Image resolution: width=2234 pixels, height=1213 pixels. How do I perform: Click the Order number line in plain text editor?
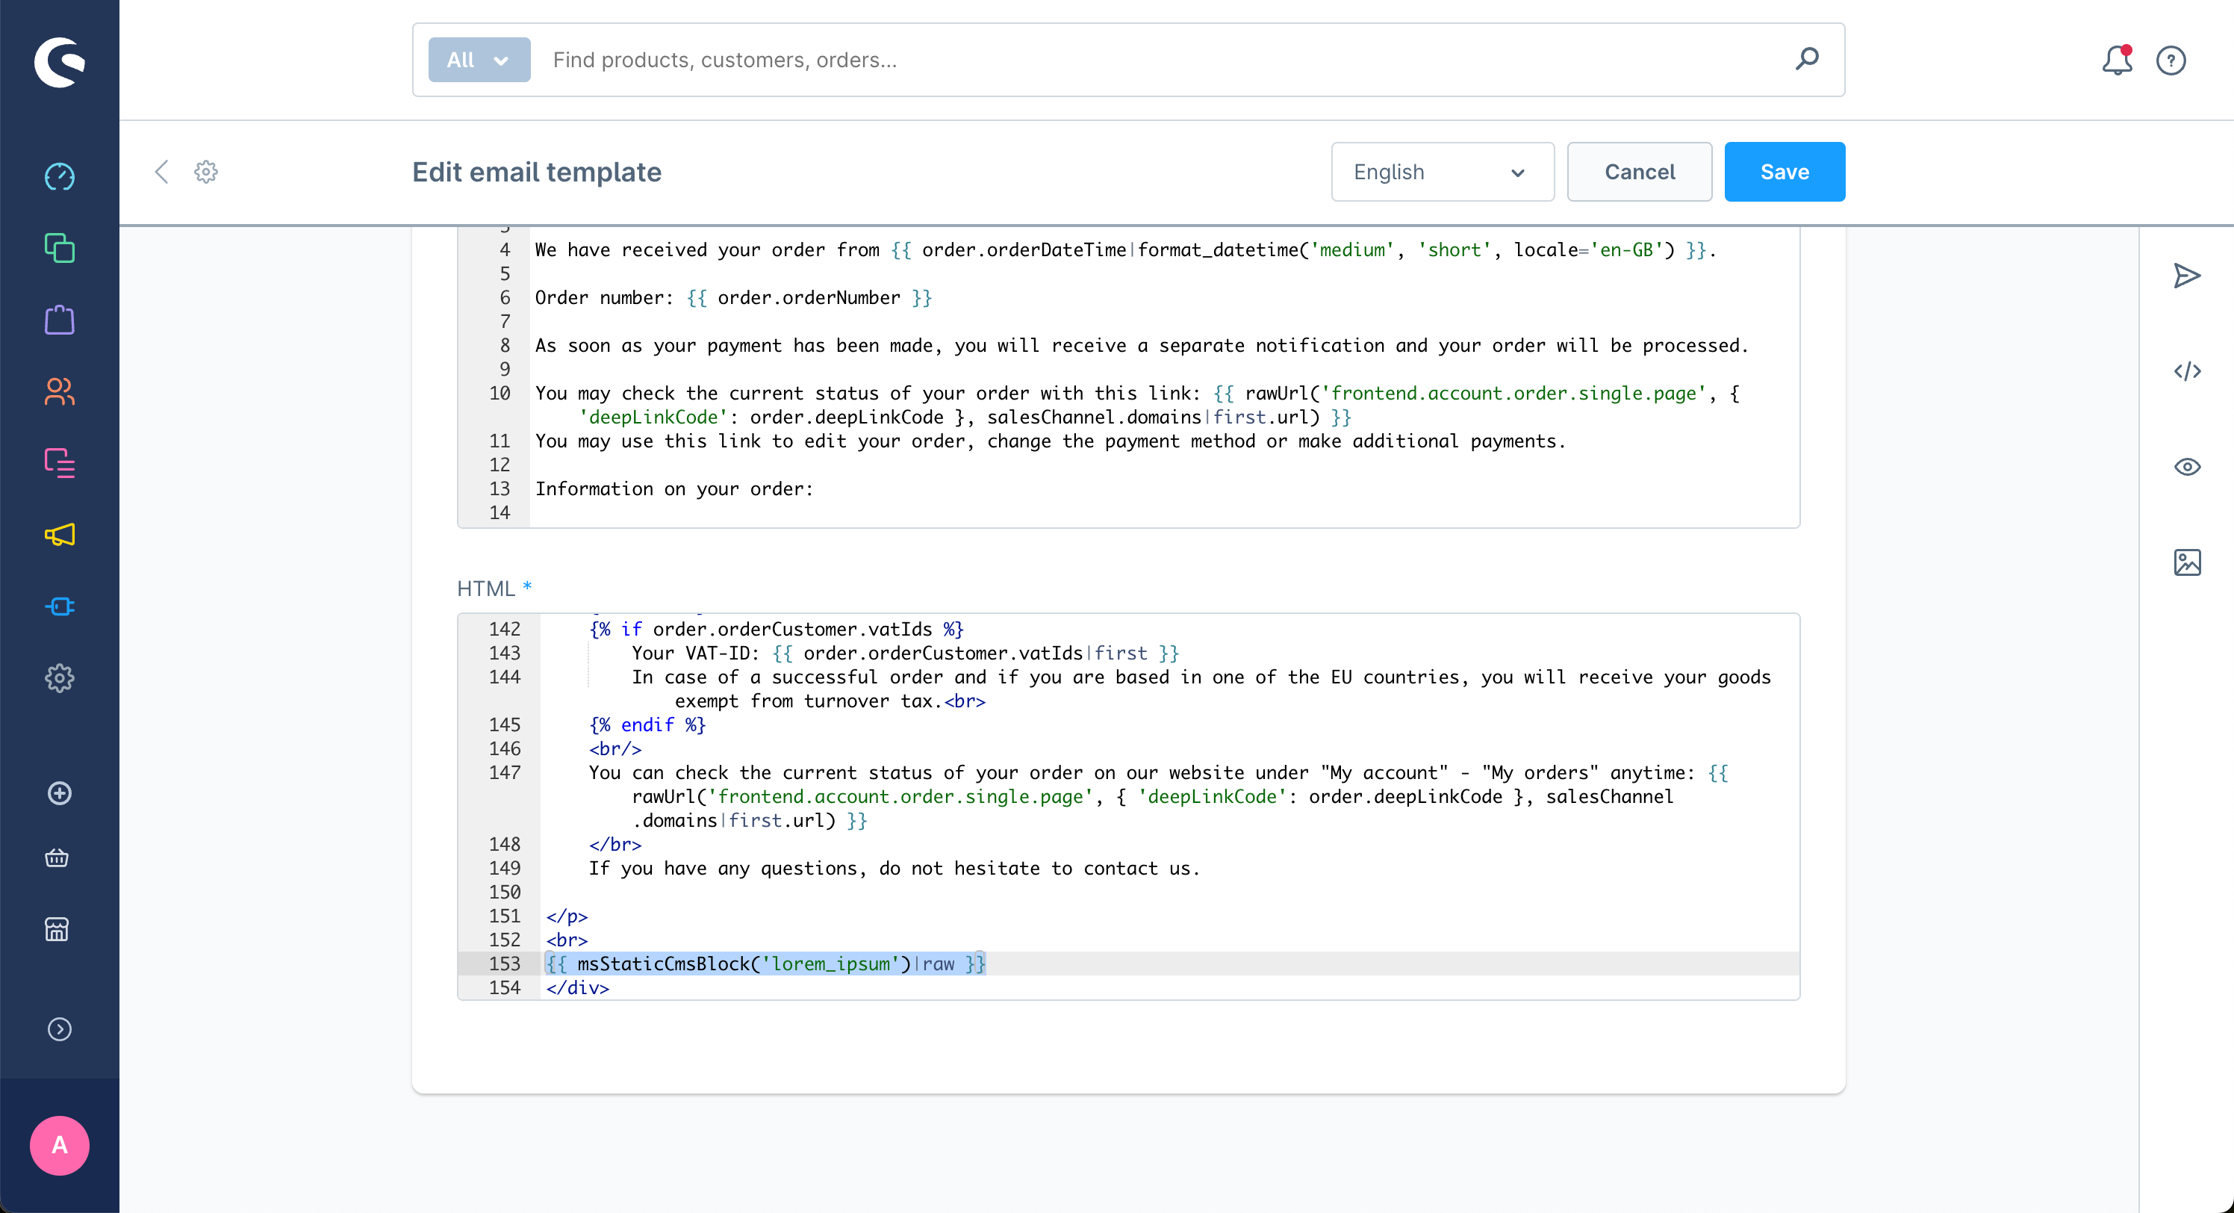[732, 297]
